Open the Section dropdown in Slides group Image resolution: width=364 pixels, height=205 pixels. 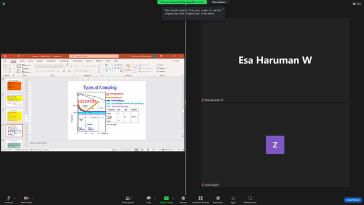(x=27, y=72)
